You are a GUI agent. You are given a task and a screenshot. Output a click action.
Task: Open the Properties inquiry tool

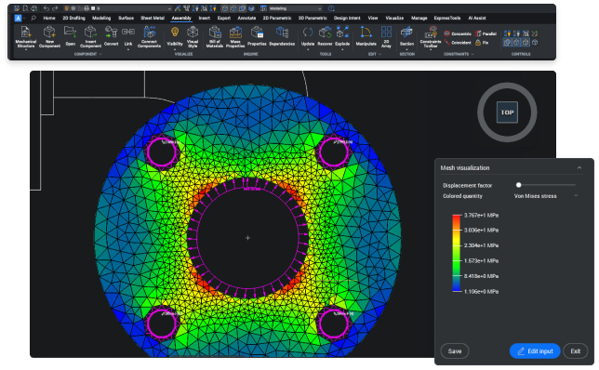[x=257, y=36]
